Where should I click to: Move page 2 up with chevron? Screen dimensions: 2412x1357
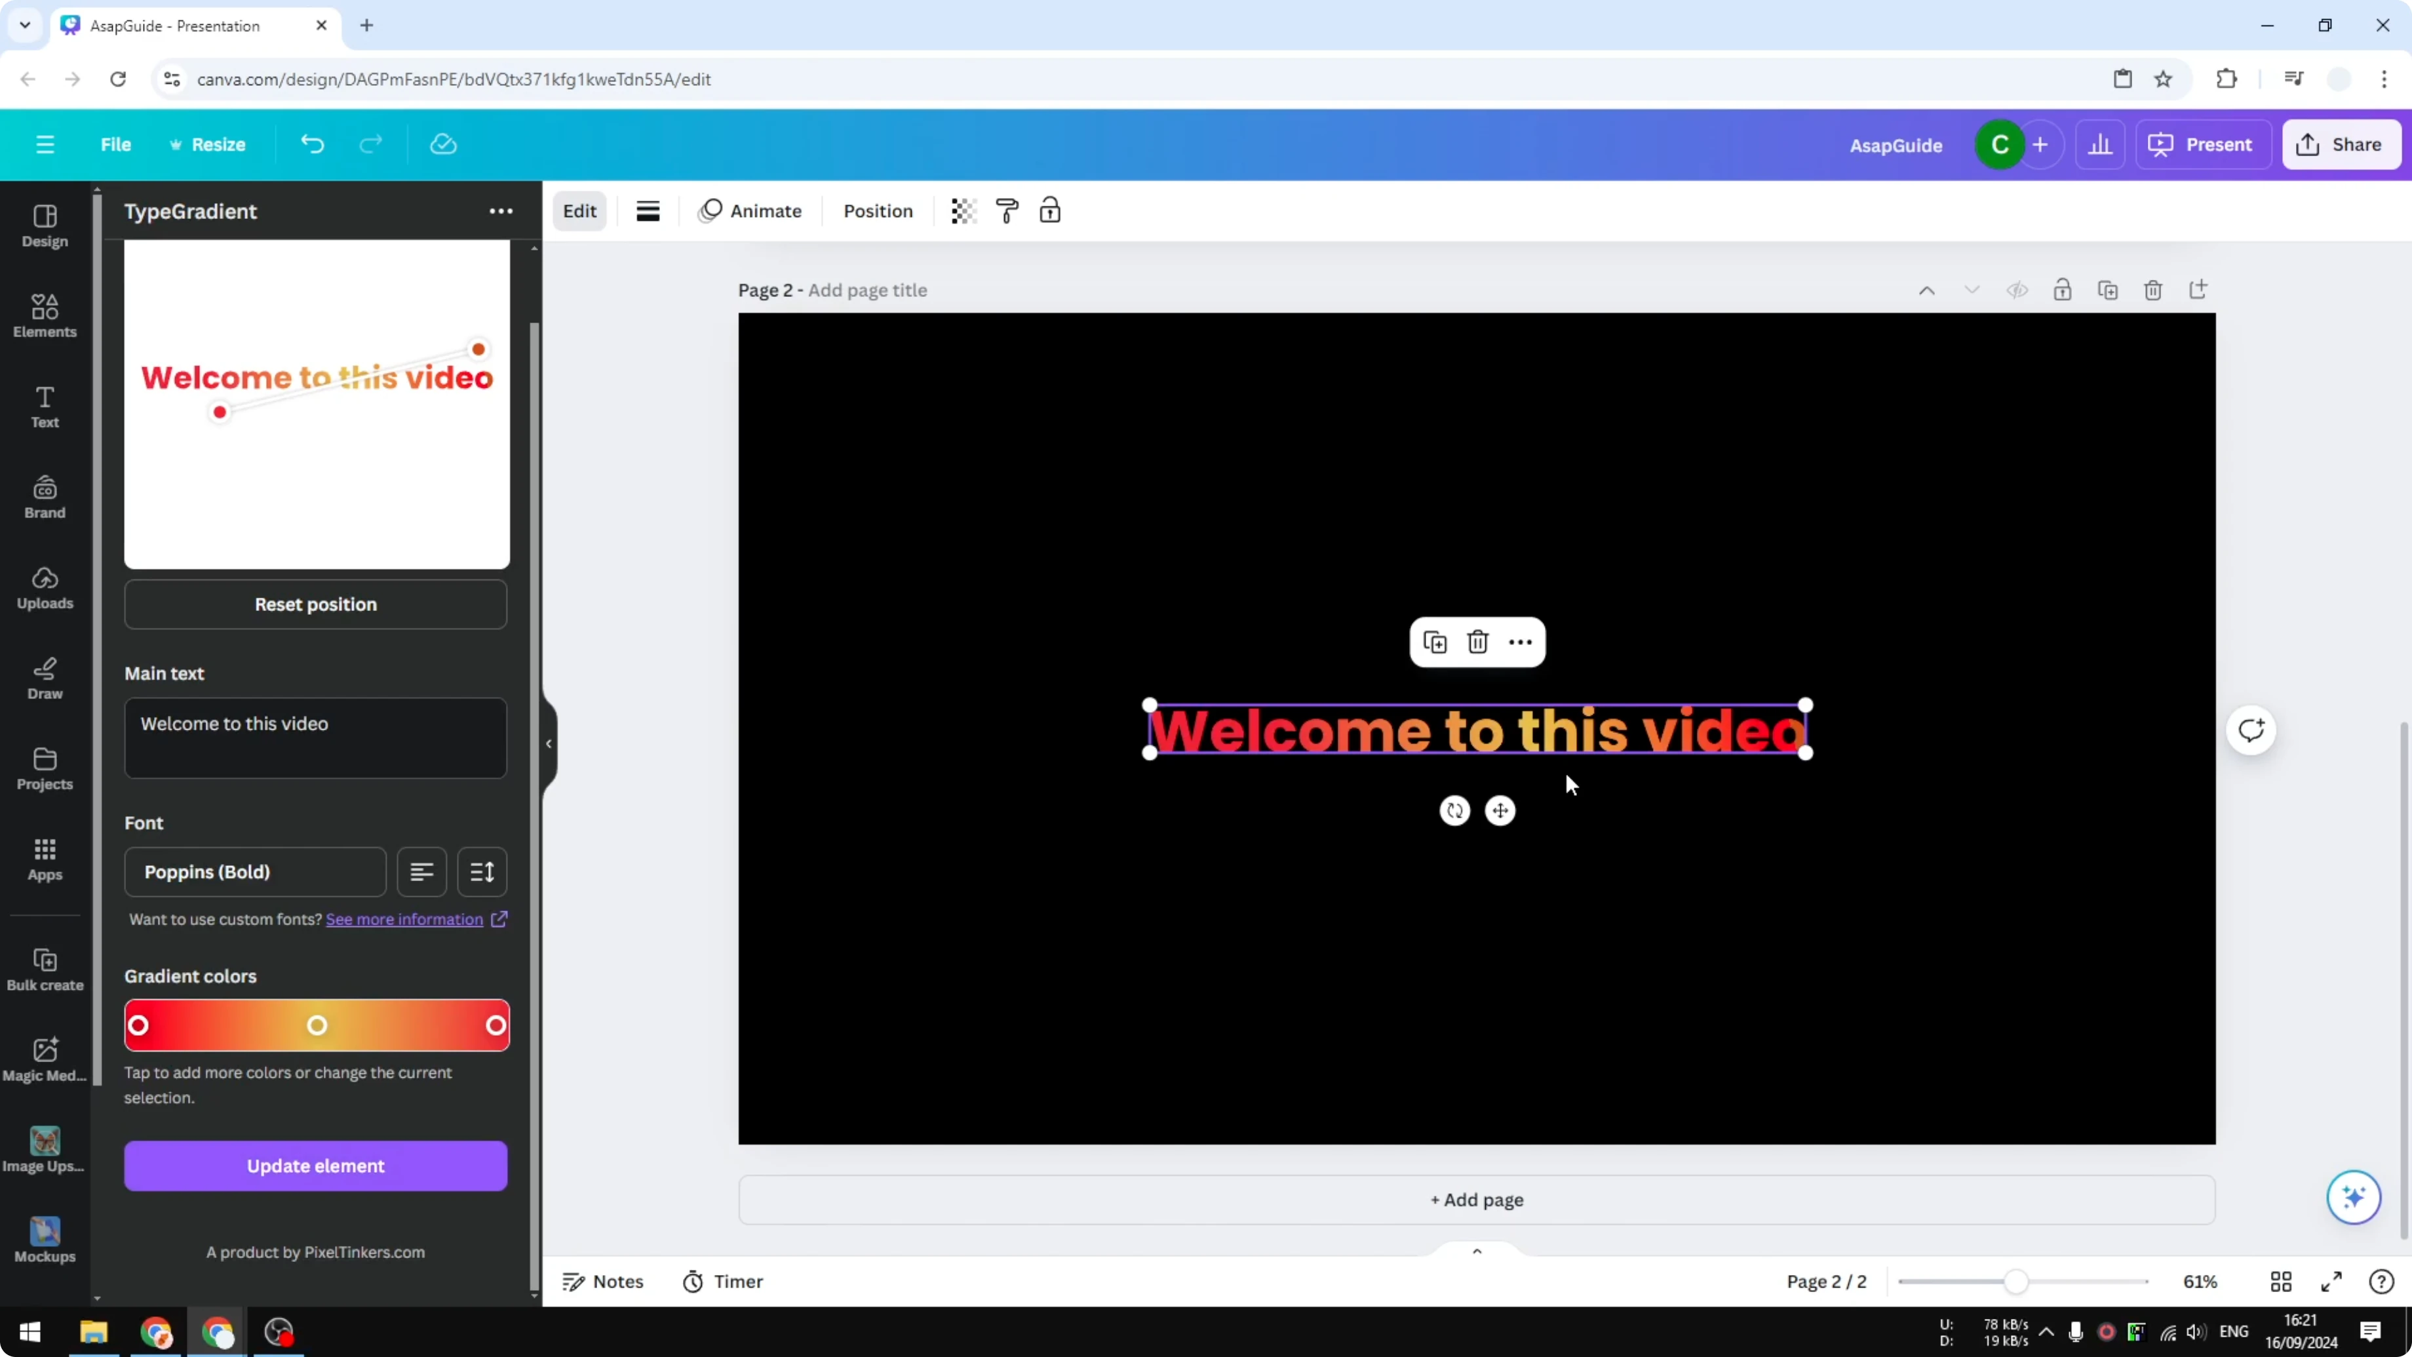[x=1927, y=290]
